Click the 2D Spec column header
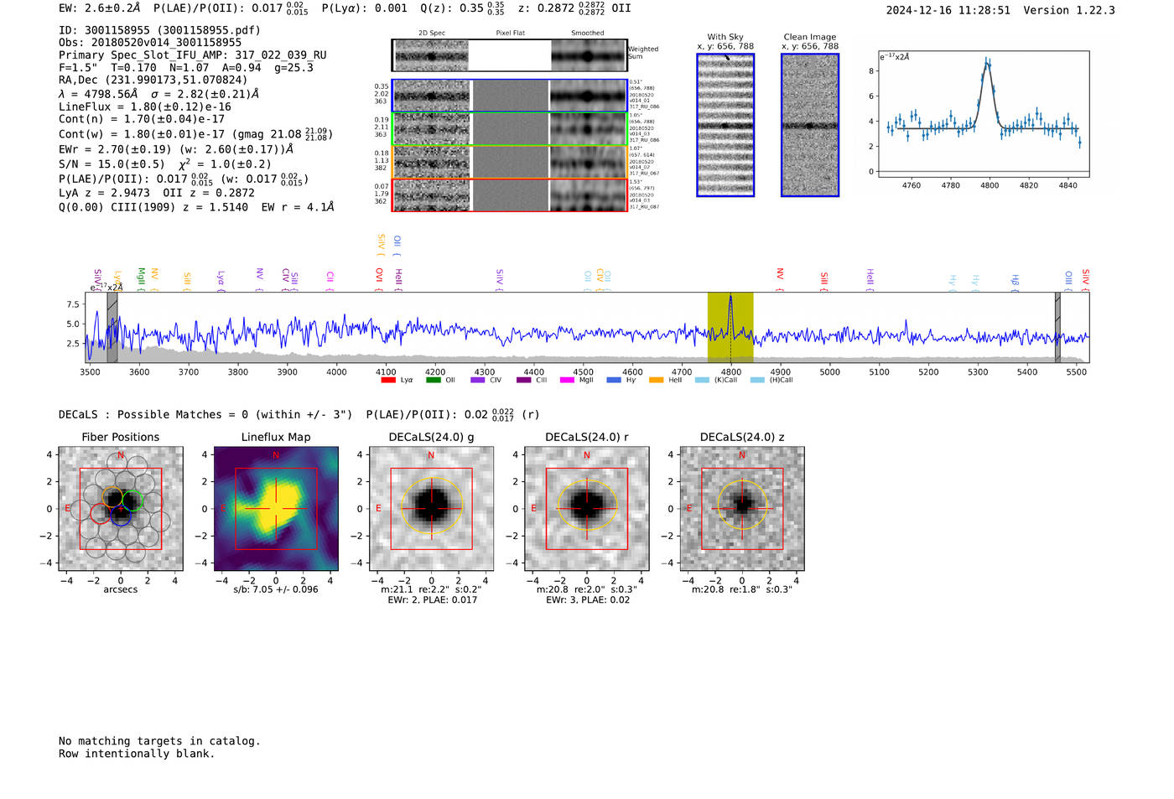Image resolution: width=1174 pixels, height=799 pixels. pyautogui.click(x=432, y=34)
